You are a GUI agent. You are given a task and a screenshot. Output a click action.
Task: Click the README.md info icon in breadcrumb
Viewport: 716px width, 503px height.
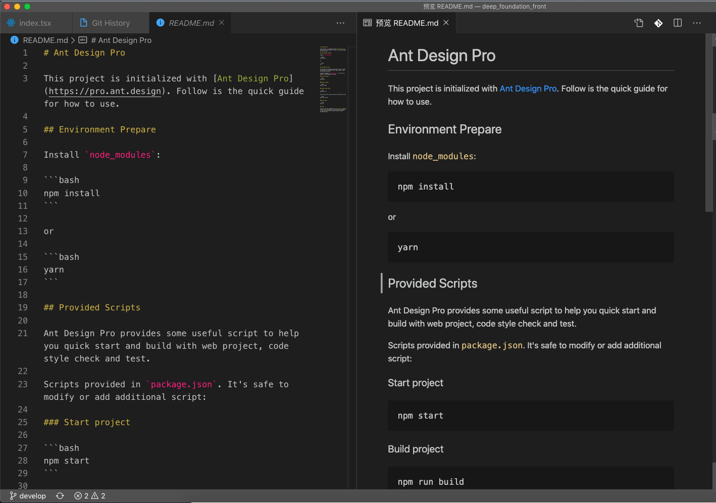15,40
